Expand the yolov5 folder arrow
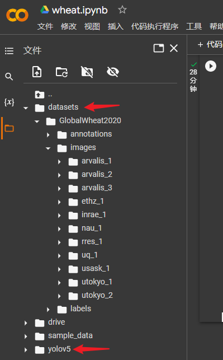This screenshot has height=360, width=223. pyautogui.click(x=26, y=350)
